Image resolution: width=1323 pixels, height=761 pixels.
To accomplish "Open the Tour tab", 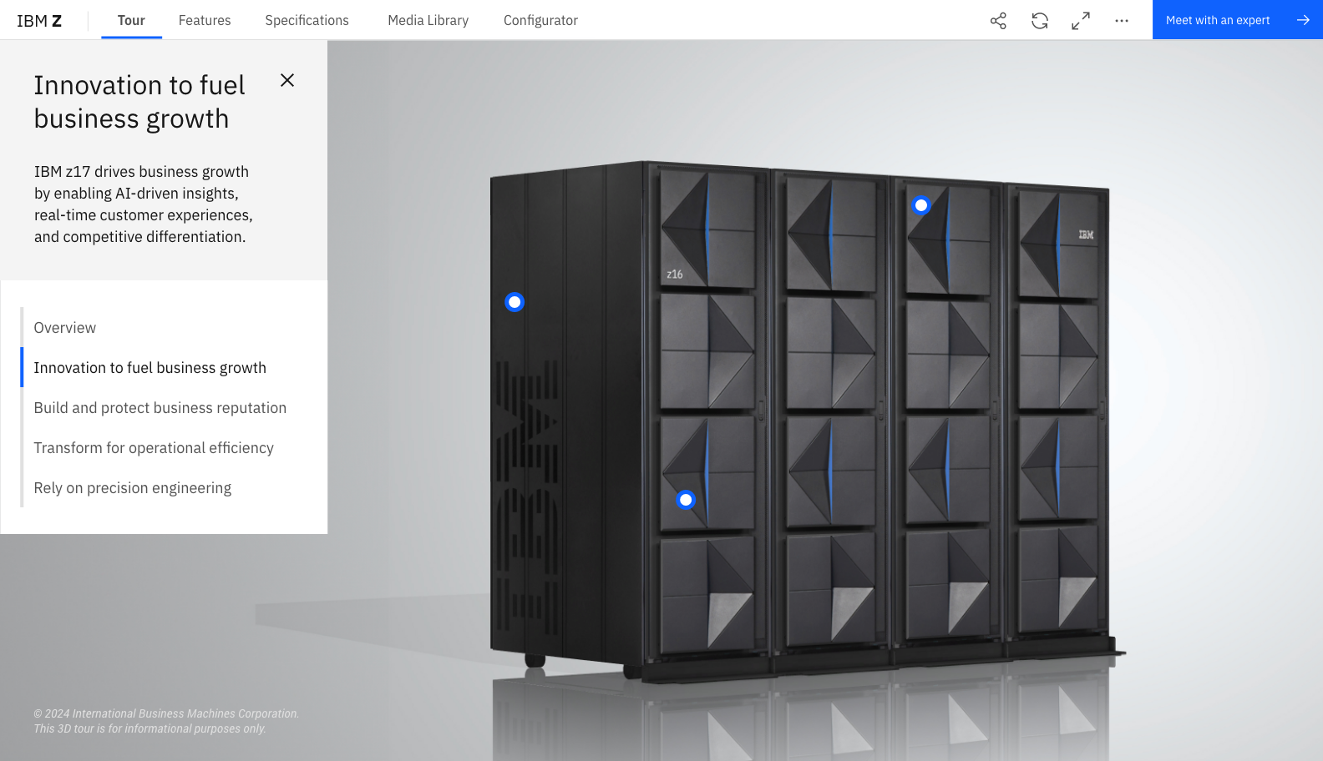I will coord(131,20).
